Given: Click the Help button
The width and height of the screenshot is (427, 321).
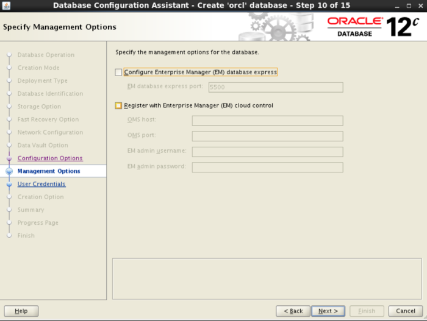Looking at the screenshot, I should (x=21, y=311).
